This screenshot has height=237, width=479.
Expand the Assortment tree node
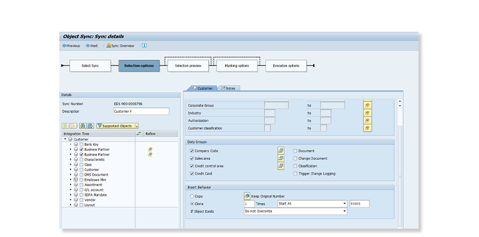[x=71, y=185]
